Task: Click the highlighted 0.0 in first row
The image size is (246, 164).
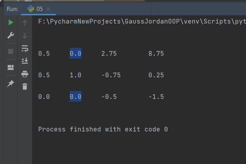Action: tap(76, 53)
